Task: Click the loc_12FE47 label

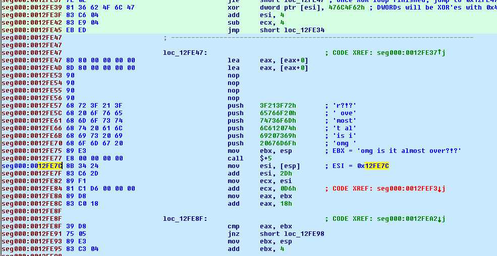Action: pos(185,53)
